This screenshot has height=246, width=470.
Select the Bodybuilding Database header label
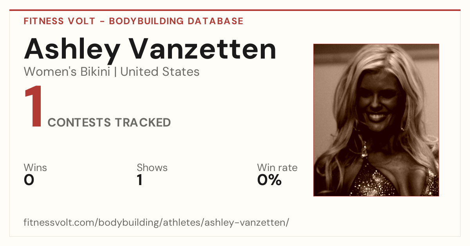[176, 21]
